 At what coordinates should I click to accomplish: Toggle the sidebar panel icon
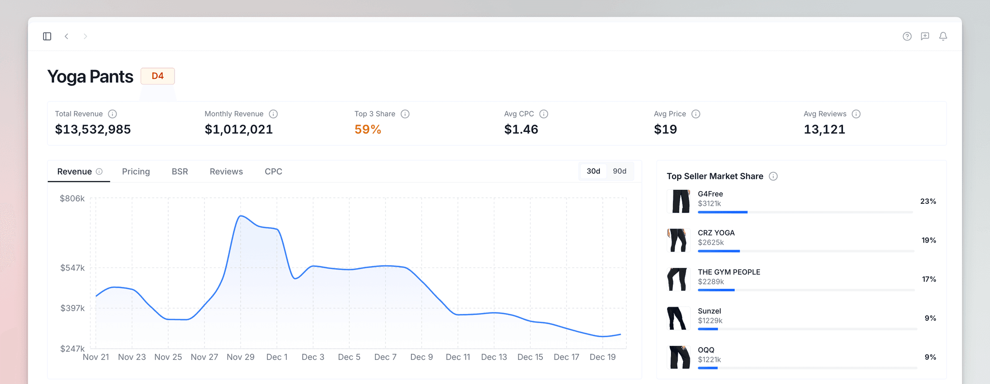(x=47, y=36)
